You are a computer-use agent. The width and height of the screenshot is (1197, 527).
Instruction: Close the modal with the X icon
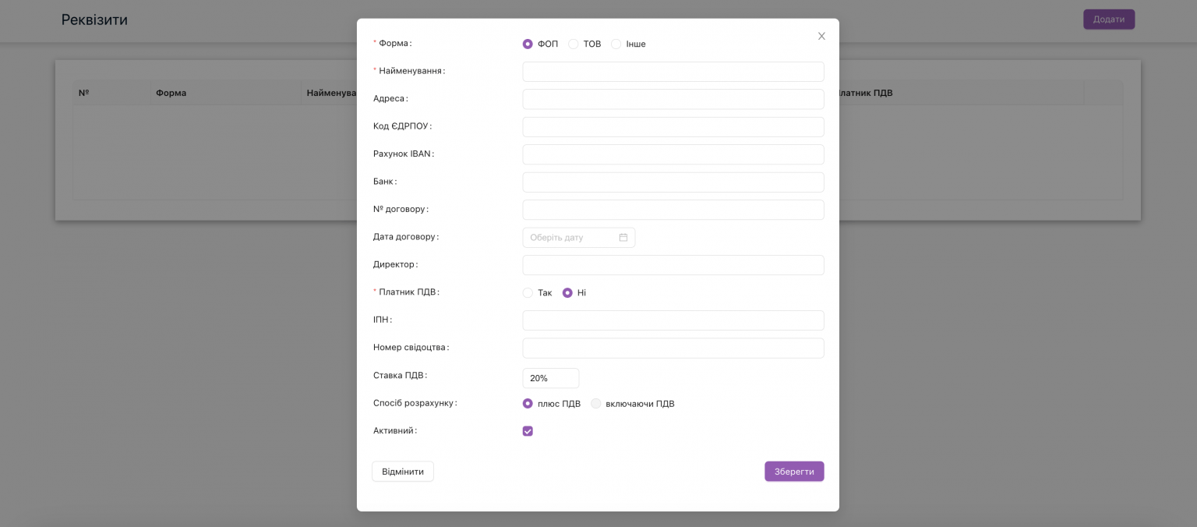coord(821,36)
